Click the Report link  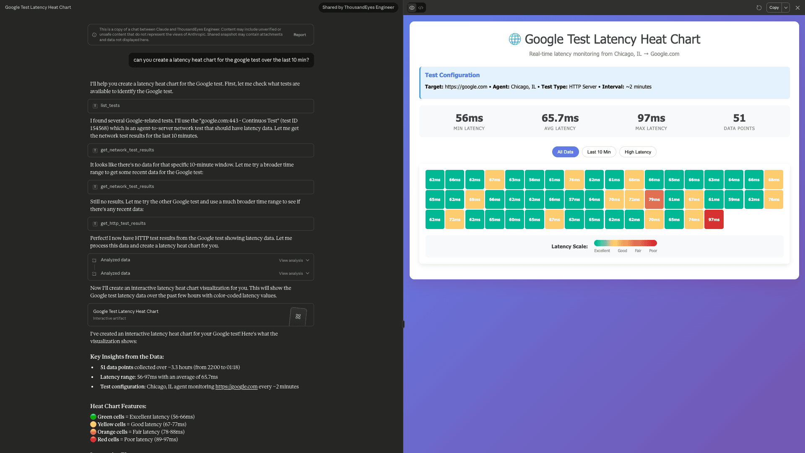coord(300,34)
